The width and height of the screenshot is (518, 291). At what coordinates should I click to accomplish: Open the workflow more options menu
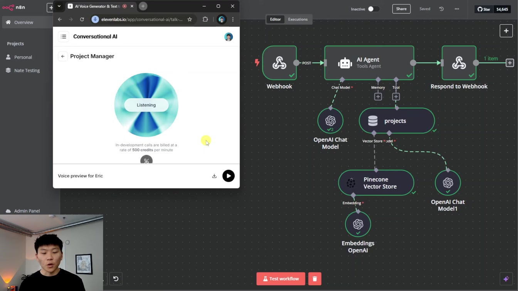coord(457,9)
